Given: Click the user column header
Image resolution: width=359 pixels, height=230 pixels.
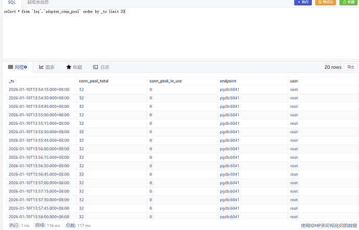Looking at the screenshot, I should tap(294, 81).
